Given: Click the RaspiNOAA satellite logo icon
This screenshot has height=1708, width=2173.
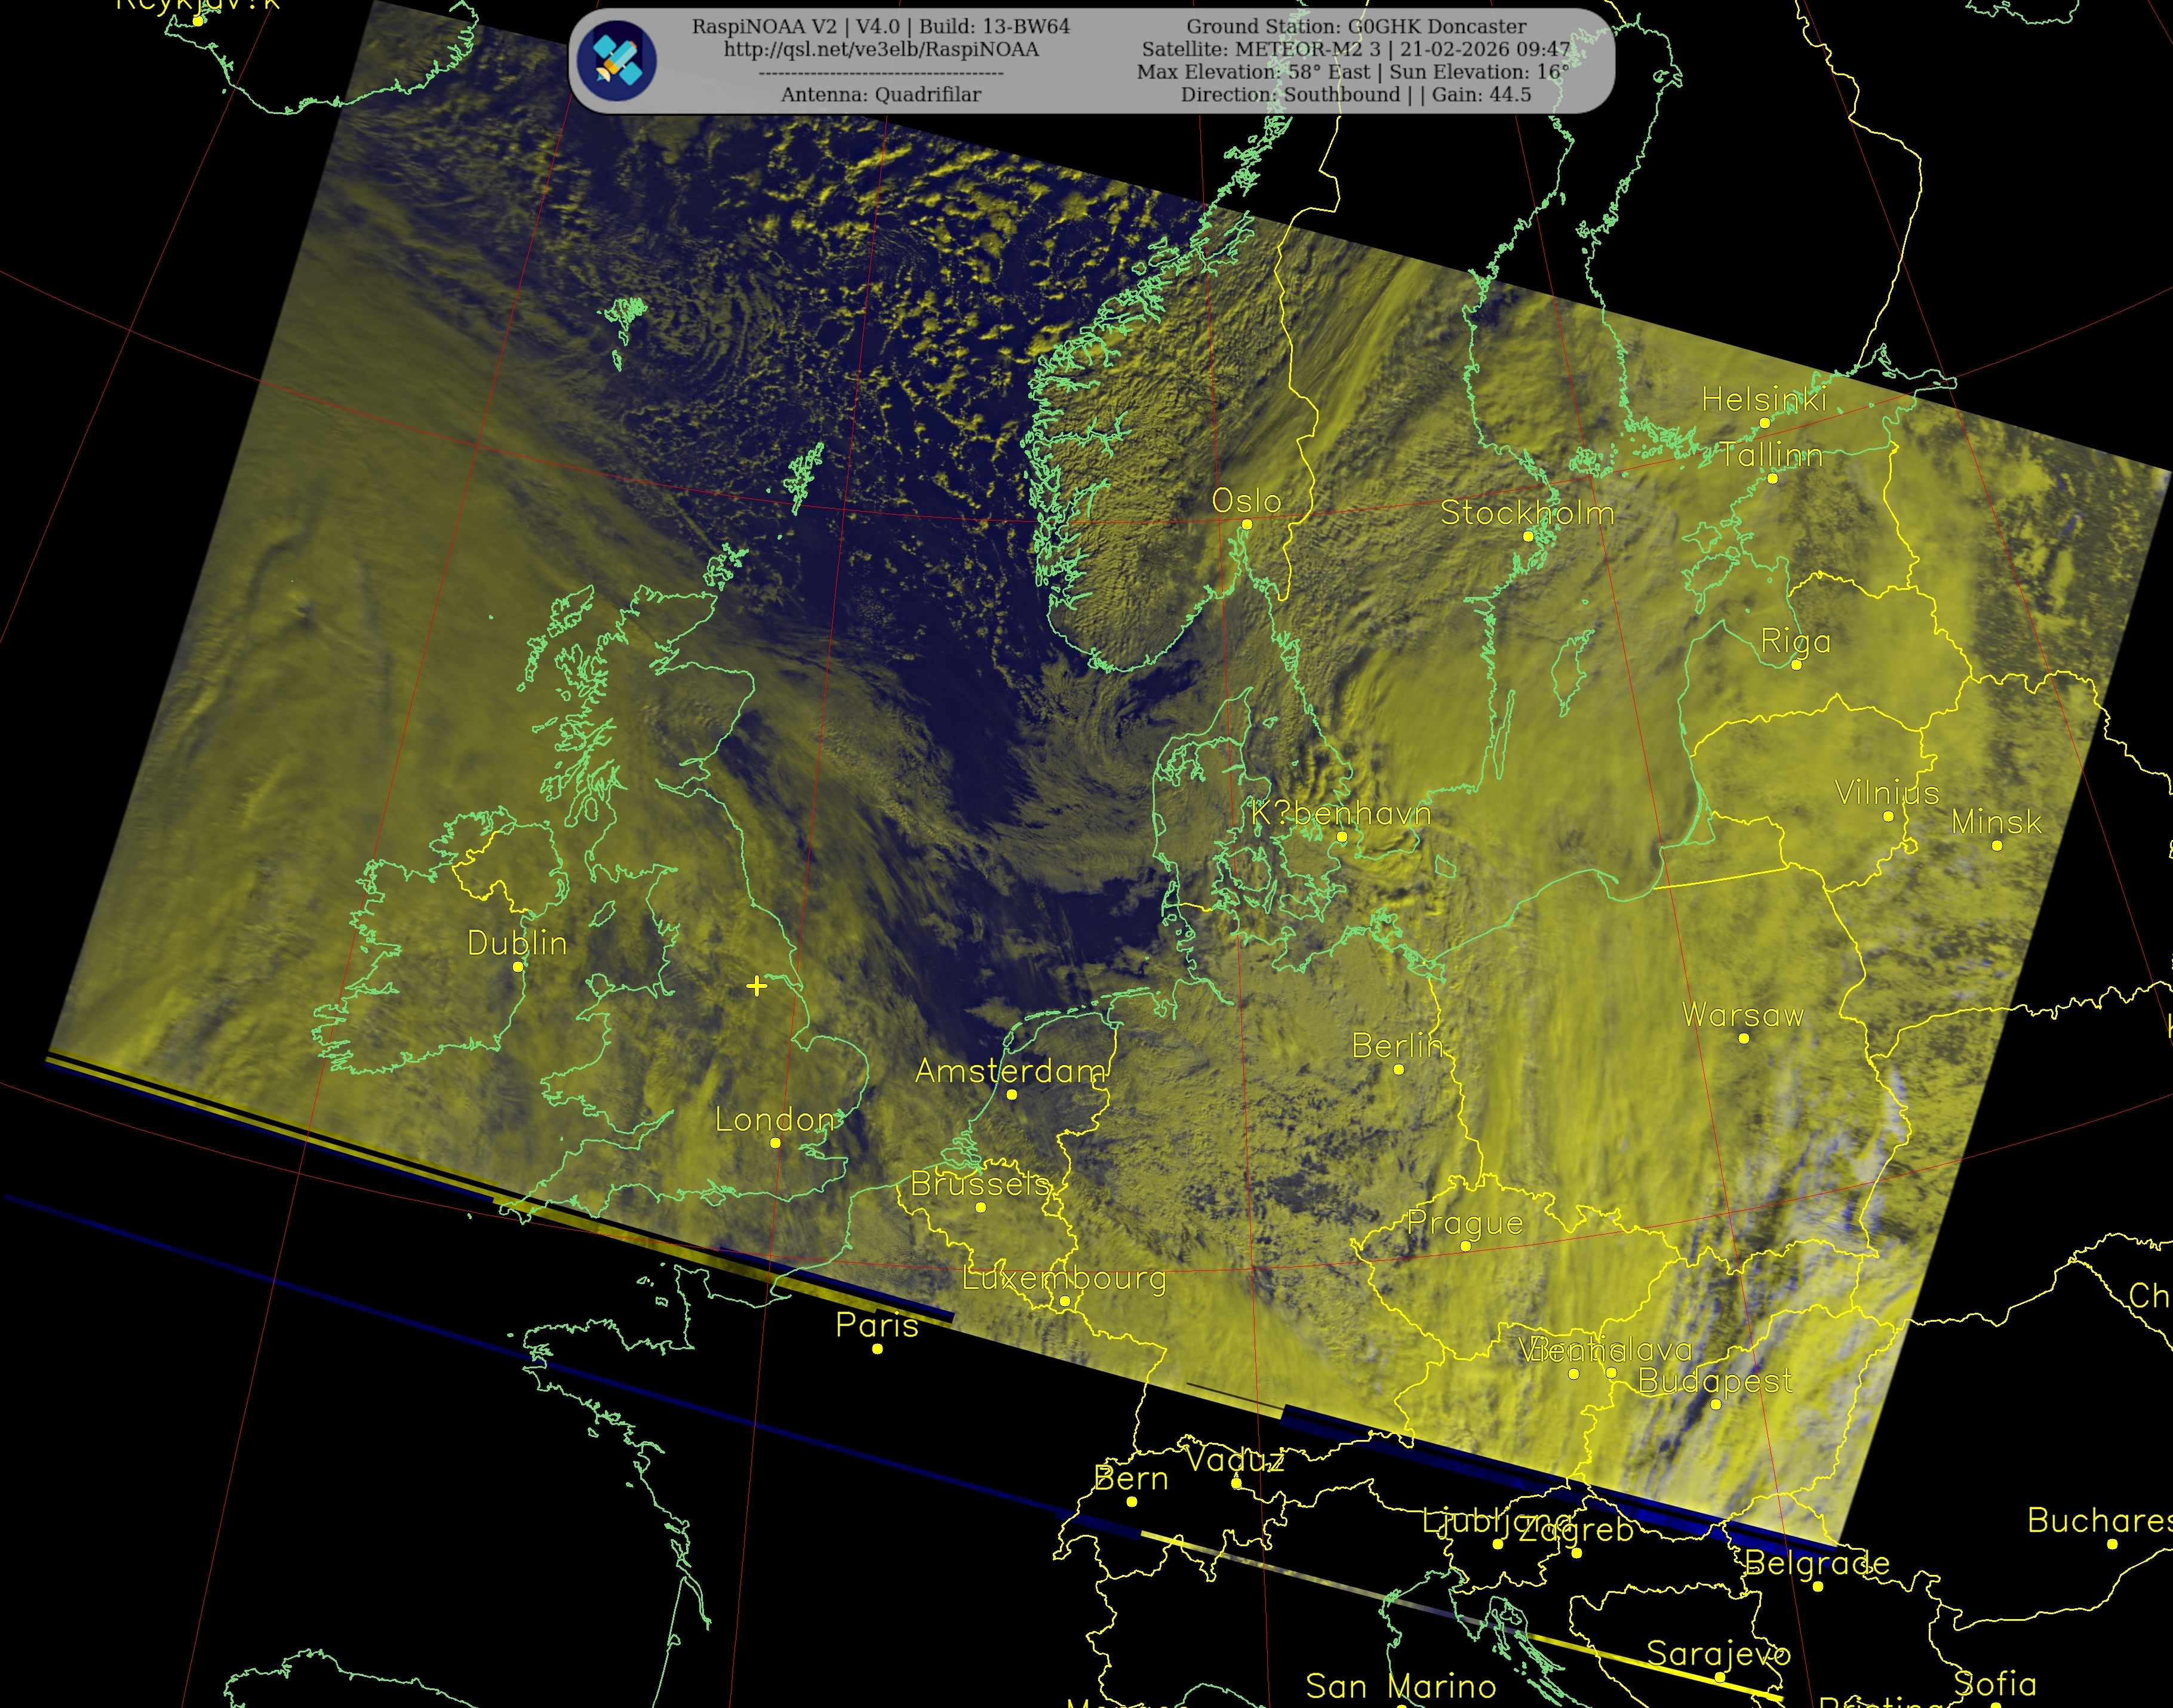Looking at the screenshot, I should 618,60.
